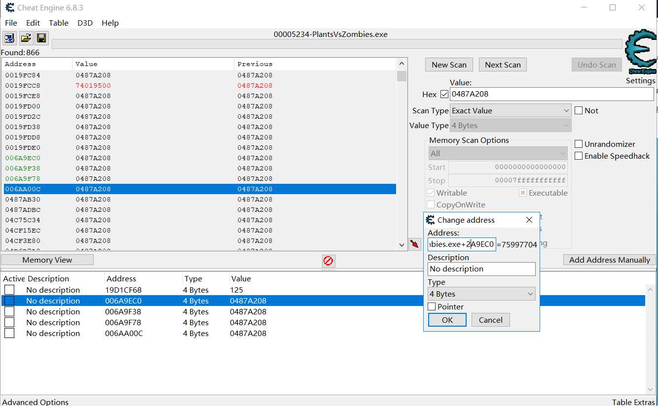The height and width of the screenshot is (406, 658).
Task: Select result row 006A9EC0
Action: click(x=200, y=158)
